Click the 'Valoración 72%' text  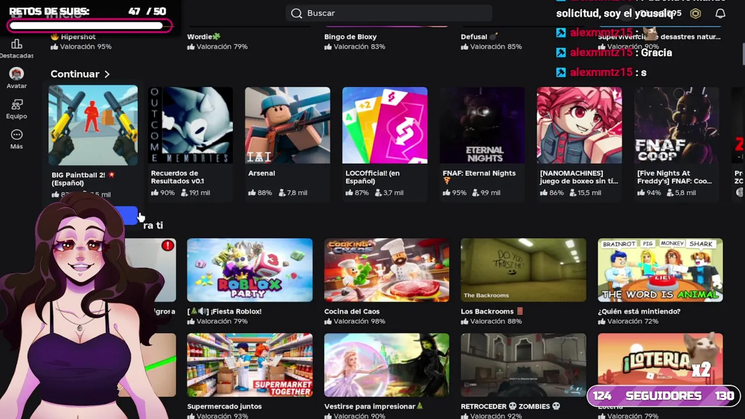coord(633,321)
